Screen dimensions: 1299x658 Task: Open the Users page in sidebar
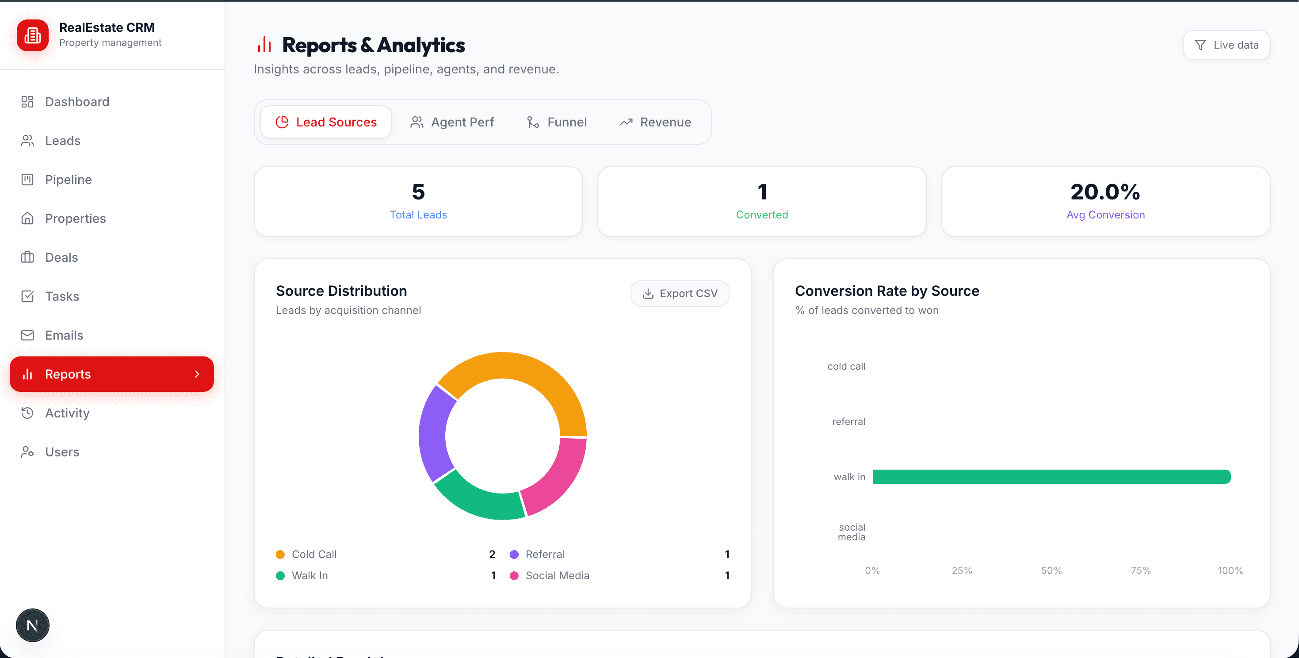28,451
